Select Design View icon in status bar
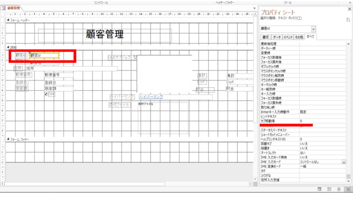This screenshot has height=198, width=353. (x=348, y=189)
